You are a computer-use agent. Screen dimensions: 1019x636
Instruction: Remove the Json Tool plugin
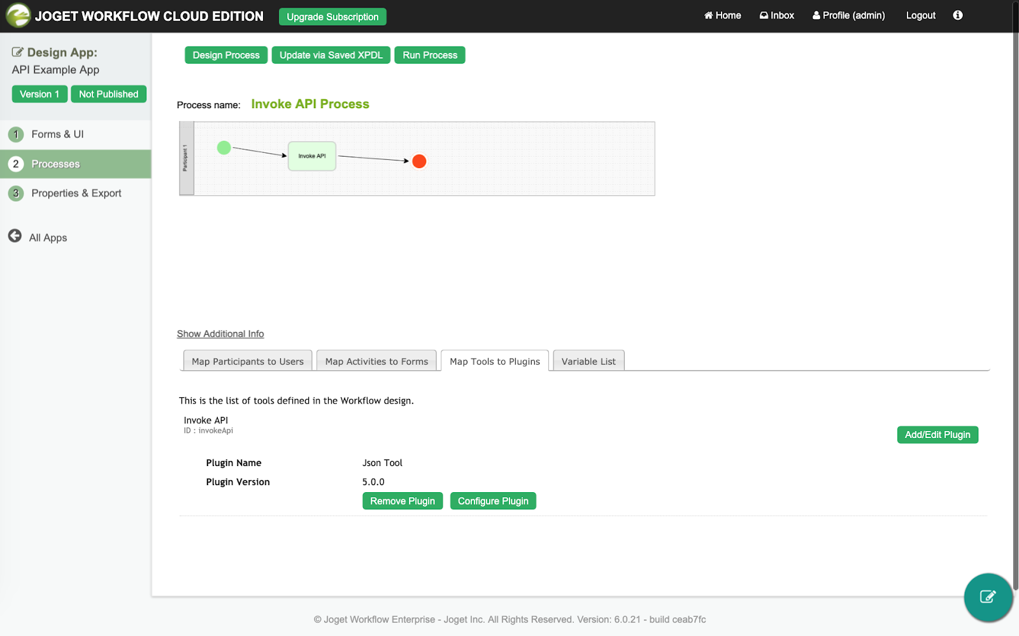(x=403, y=501)
